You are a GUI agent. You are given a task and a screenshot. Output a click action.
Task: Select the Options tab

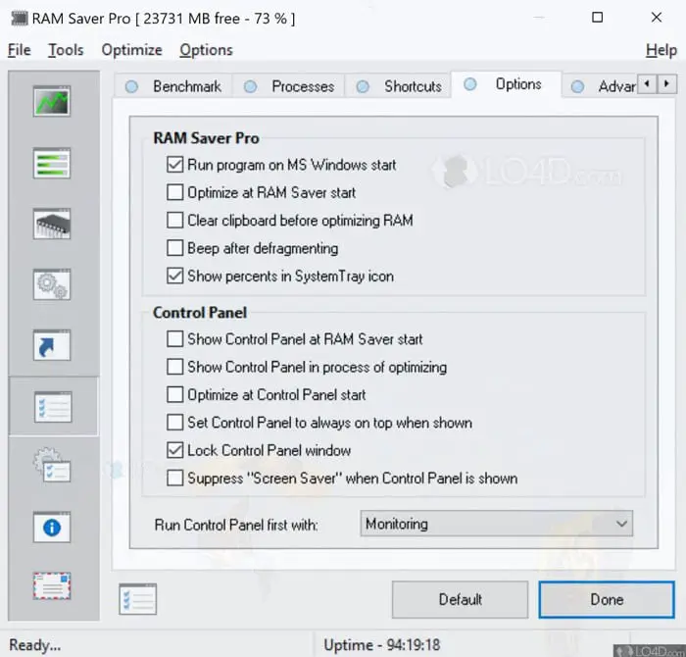[506, 84]
